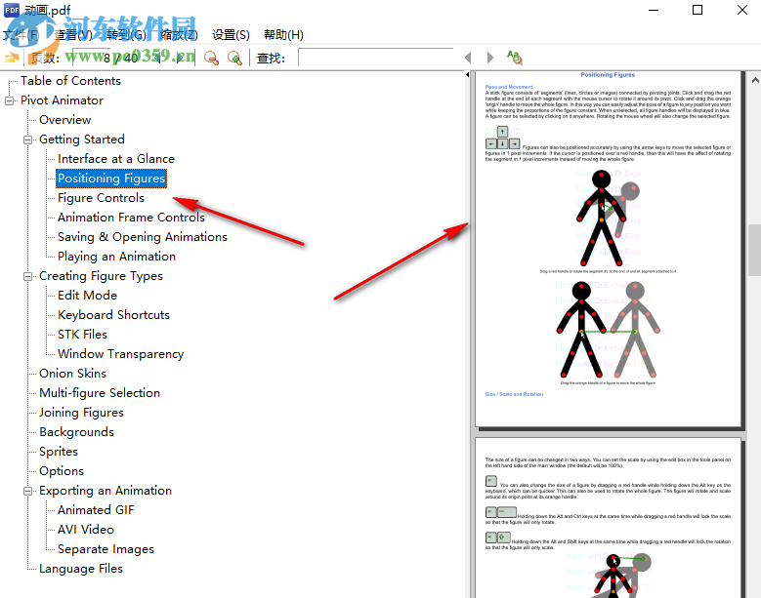Viewport: 761px width, 598px height.
Task: Open the Overview bookmark
Action: tap(65, 120)
